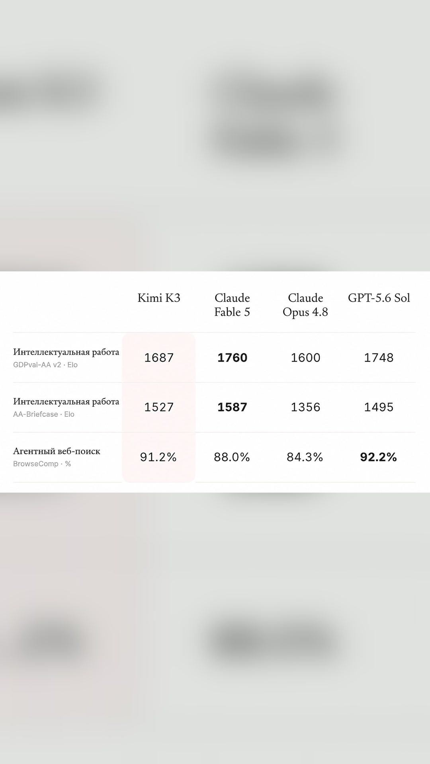Select the Kimi K3 column header
The image size is (430, 764).
(x=159, y=298)
